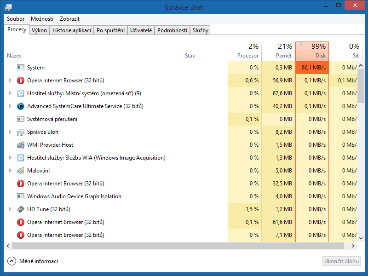Viewport: 368px width, 276px height.
Task: Collapse details with Méně informací arrow
Action: (x=12, y=261)
